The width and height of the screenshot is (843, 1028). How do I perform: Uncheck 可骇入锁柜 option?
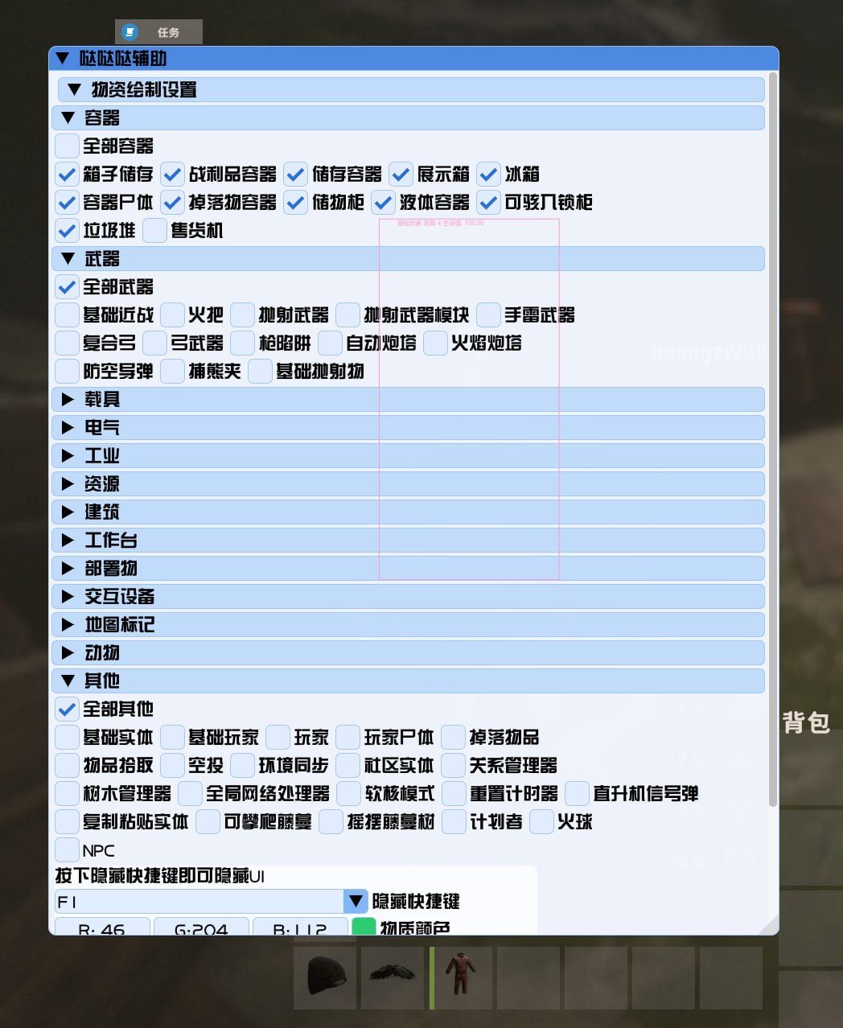point(488,202)
